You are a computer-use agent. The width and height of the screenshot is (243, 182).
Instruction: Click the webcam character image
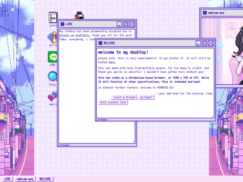[x=222, y=51]
